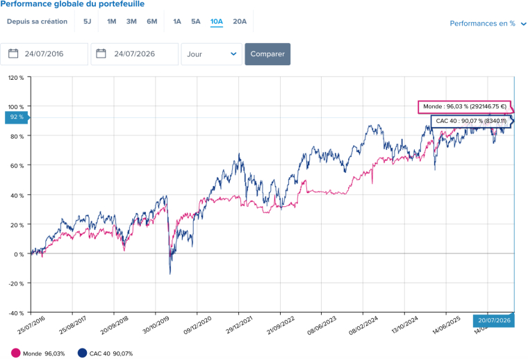Image resolution: width=528 pixels, height=359 pixels.
Task: Show the 5A period performance
Action: [x=196, y=22]
